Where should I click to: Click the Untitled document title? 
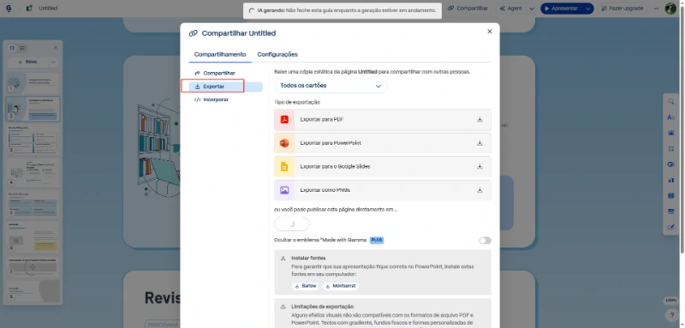48,9
